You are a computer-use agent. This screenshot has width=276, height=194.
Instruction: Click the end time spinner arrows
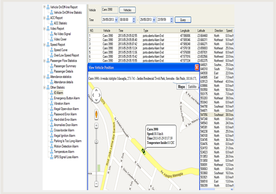pyautogui.click(x=171, y=20)
